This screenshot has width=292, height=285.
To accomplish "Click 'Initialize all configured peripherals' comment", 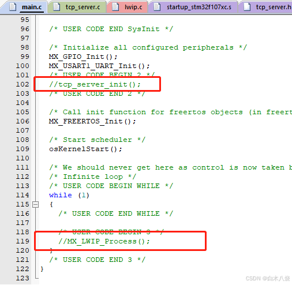I will click(148, 47).
